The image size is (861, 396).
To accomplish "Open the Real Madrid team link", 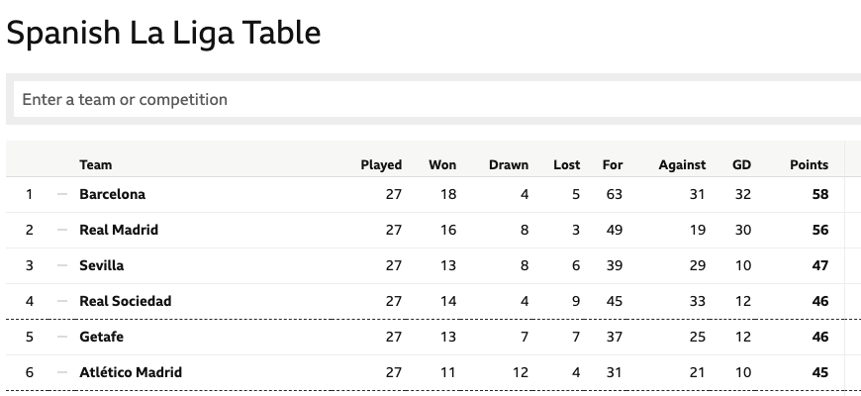I will pyautogui.click(x=119, y=230).
